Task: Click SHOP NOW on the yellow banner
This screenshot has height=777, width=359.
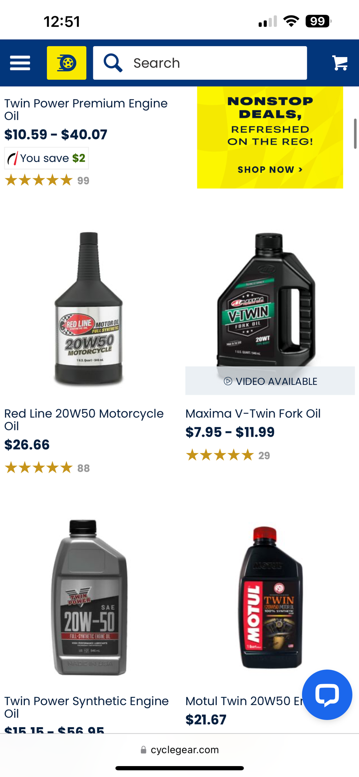Action: (x=270, y=170)
